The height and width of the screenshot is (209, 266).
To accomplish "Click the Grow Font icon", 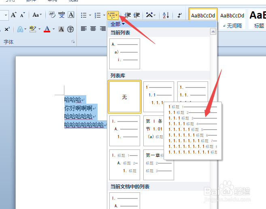I will pos(14,15).
